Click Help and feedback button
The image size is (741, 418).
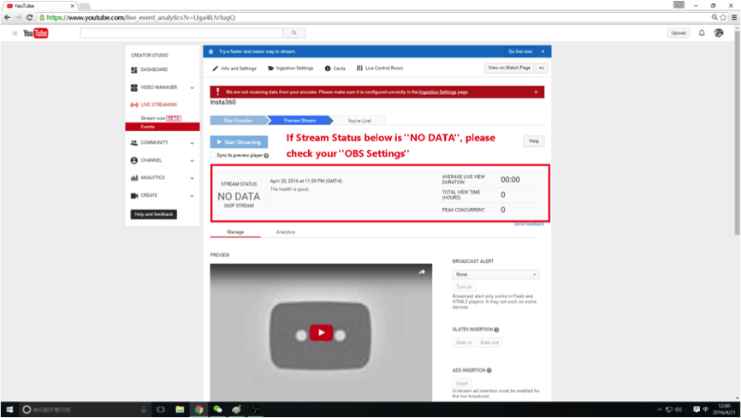point(153,214)
